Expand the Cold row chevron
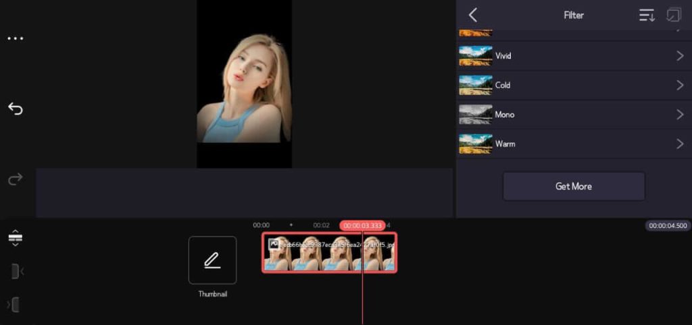692x325 pixels. [x=680, y=85]
